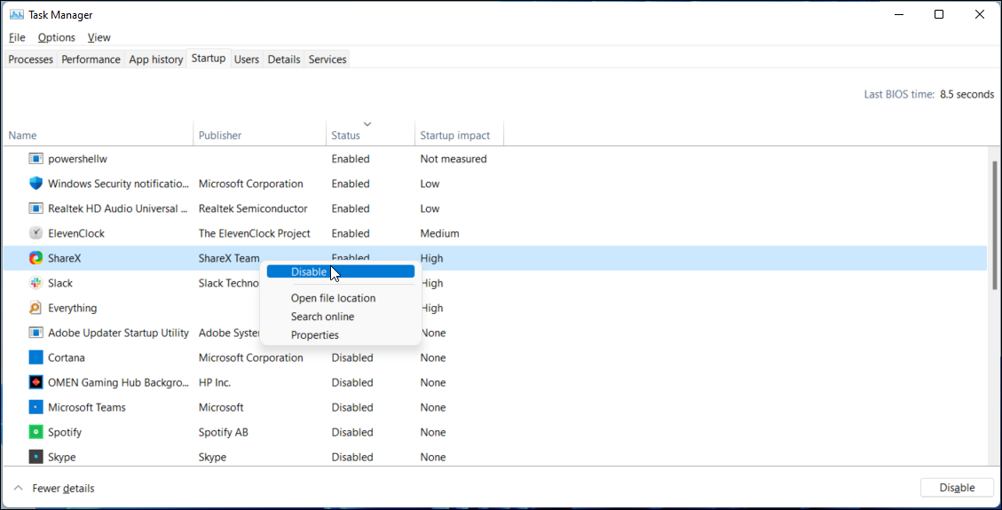The width and height of the screenshot is (1002, 510).
Task: Click Realtek Semiconductor publisher cell
Action: [253, 208]
